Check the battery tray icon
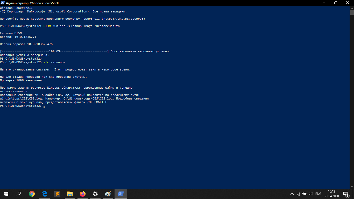354x199 pixels. 305,194
